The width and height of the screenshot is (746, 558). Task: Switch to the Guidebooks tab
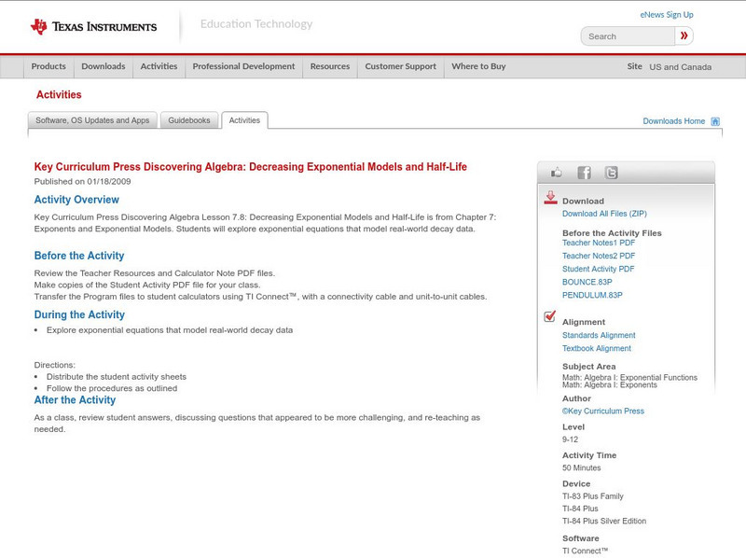189,120
